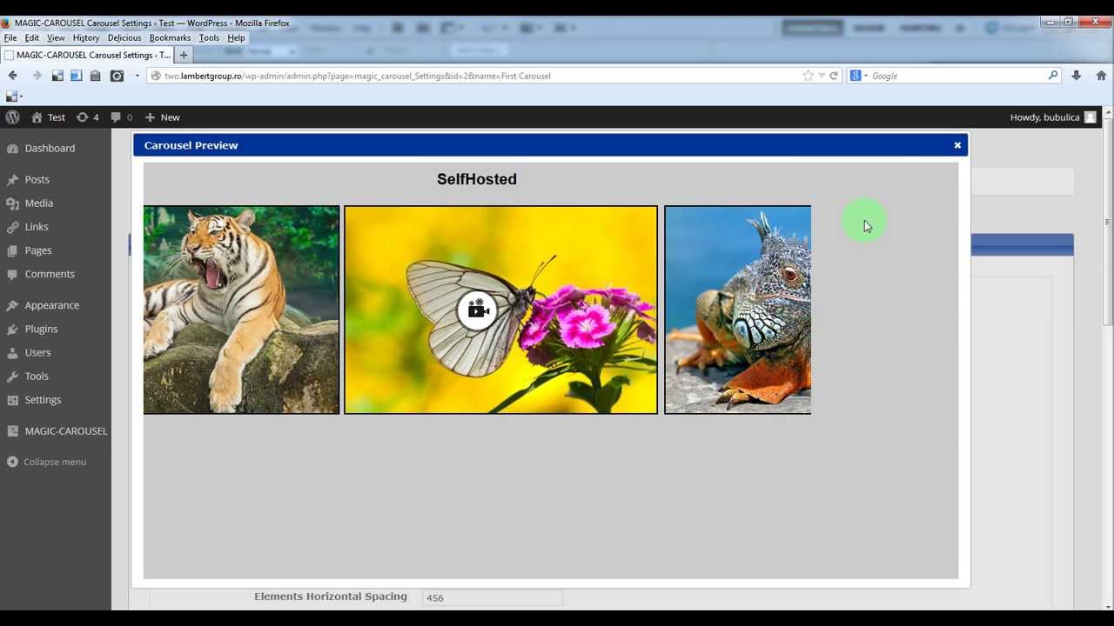The width and height of the screenshot is (1114, 626).
Task: Open the Edit menu
Action: coord(31,37)
